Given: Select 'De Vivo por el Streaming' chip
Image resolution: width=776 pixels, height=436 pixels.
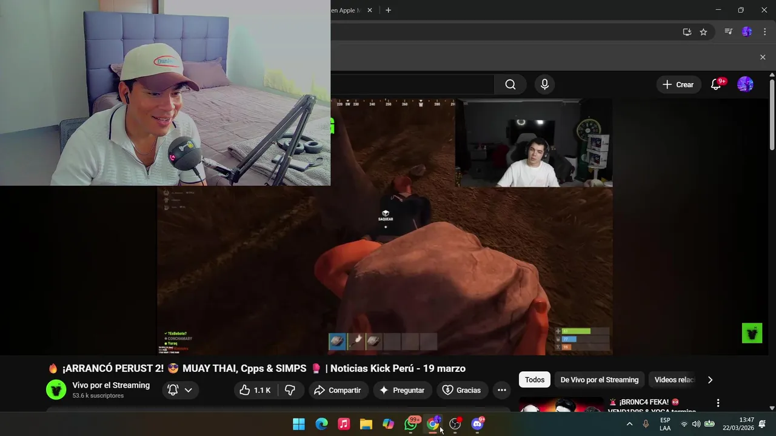Looking at the screenshot, I should (600, 380).
